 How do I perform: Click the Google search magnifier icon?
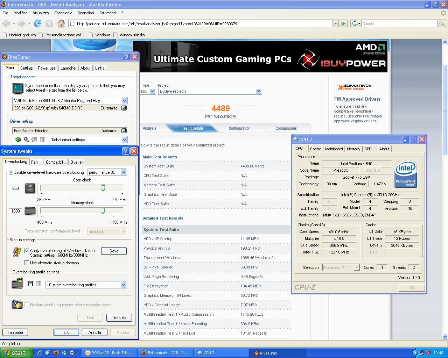[442, 23]
